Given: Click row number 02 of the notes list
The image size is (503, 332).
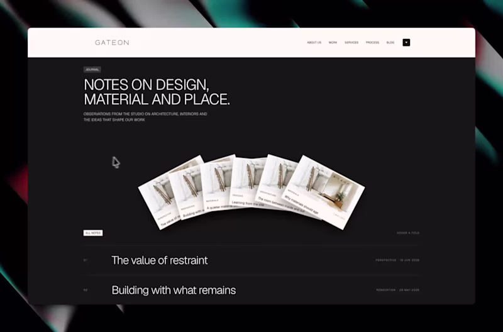Looking at the screenshot, I should [x=86, y=290].
